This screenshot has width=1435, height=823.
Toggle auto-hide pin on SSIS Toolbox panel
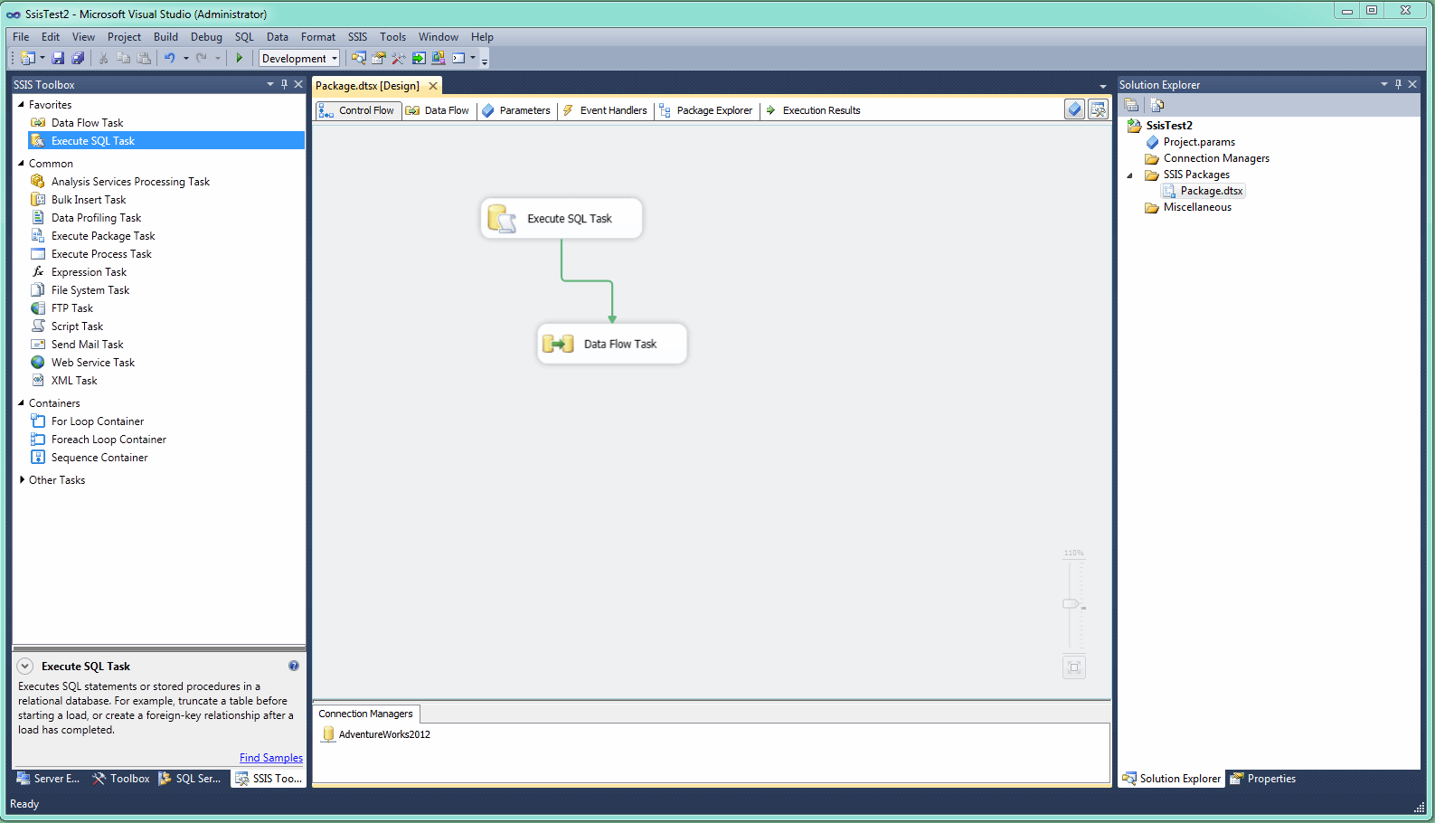point(284,84)
